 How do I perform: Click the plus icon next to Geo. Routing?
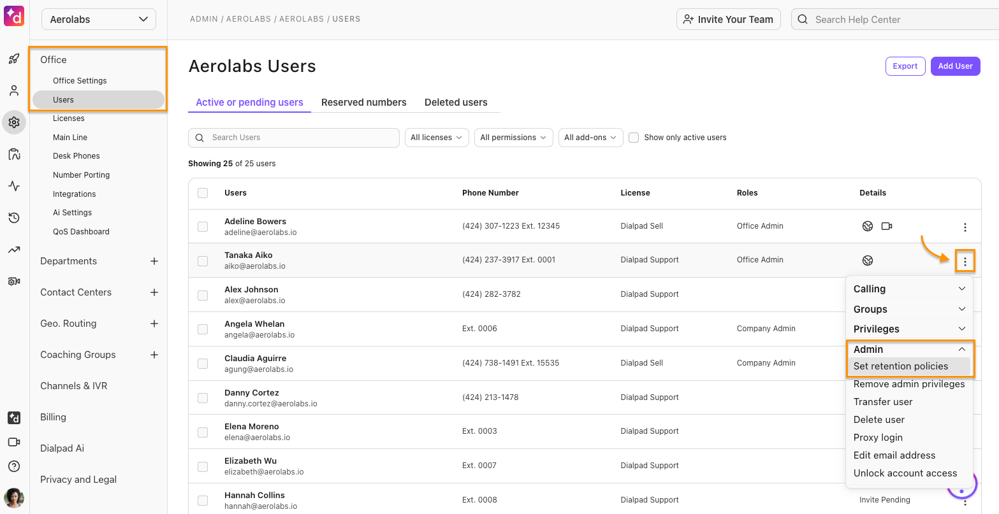(x=154, y=324)
